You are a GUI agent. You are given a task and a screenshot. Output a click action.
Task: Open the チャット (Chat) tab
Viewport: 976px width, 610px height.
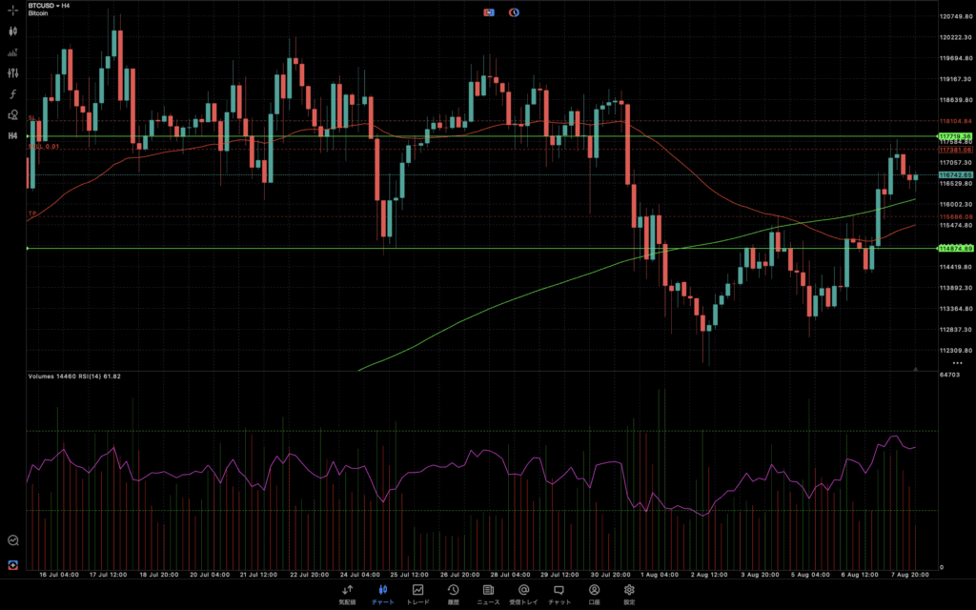pos(559,595)
